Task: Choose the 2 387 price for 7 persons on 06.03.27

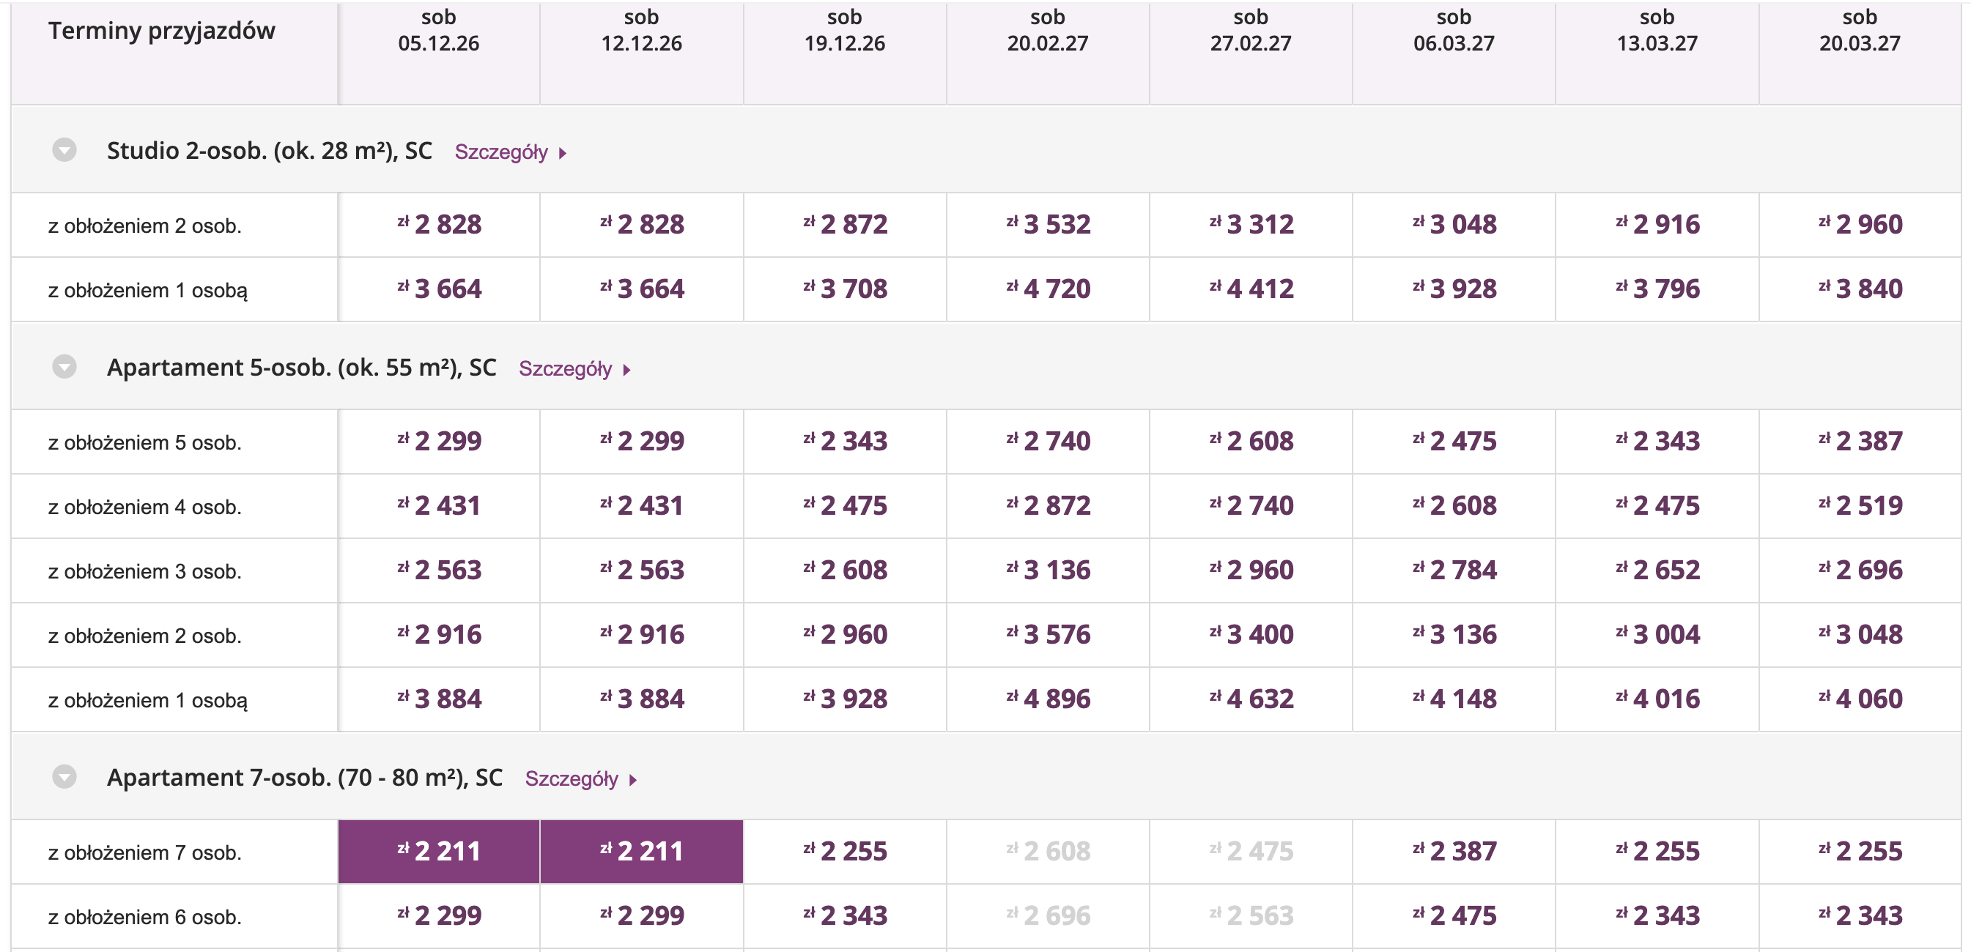Action: click(1454, 851)
